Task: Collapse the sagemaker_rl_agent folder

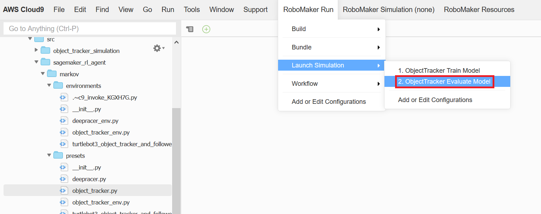Action: coord(36,62)
